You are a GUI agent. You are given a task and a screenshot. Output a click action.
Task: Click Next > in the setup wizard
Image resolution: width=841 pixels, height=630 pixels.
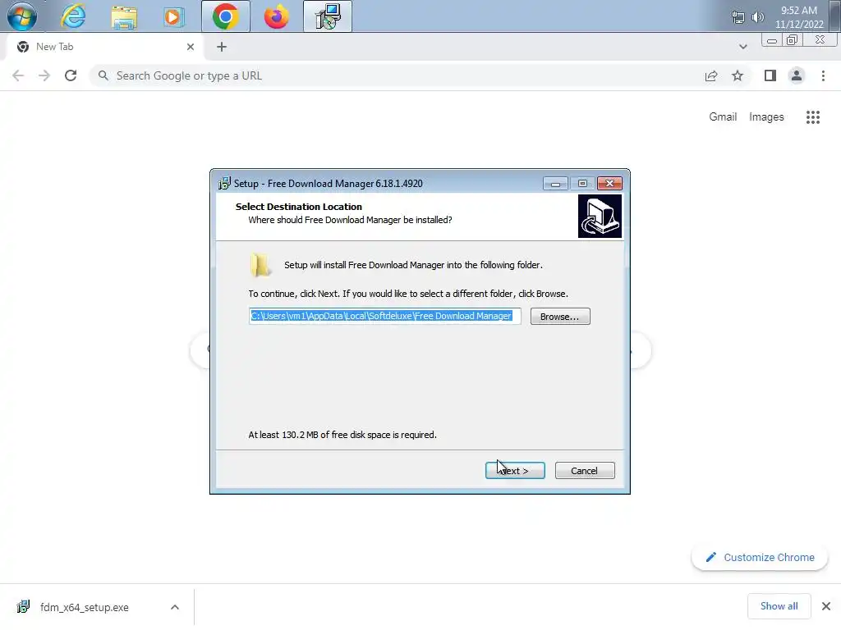point(515,470)
